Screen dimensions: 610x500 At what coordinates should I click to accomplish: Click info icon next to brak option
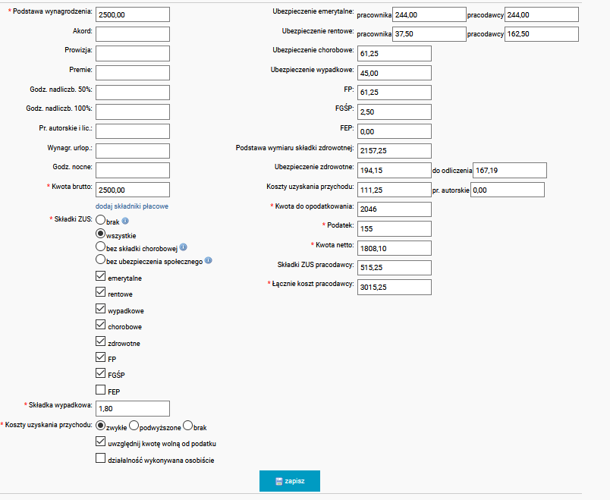(125, 221)
